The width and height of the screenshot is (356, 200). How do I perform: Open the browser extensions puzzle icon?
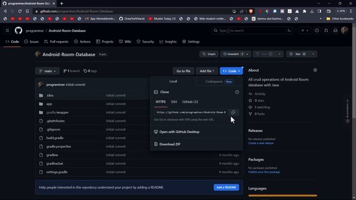(x=304, y=11)
